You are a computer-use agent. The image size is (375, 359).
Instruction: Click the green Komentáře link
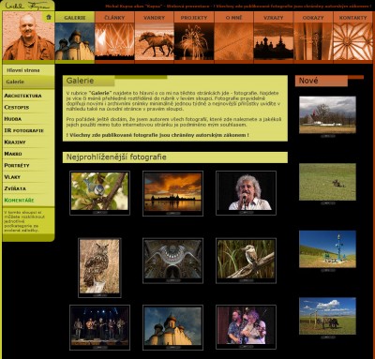click(19, 200)
